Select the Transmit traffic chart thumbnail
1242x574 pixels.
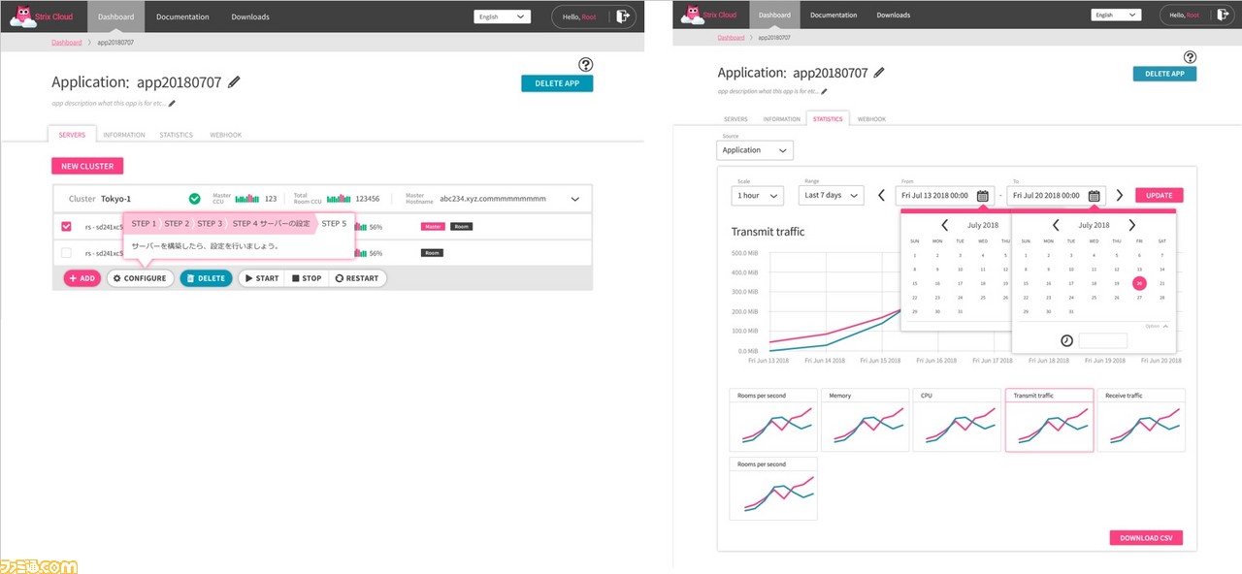click(x=1049, y=420)
